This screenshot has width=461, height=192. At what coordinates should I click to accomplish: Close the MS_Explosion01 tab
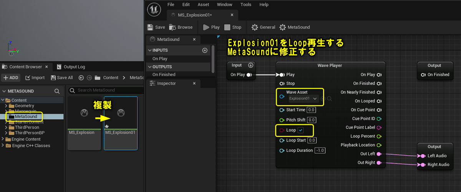point(232,15)
